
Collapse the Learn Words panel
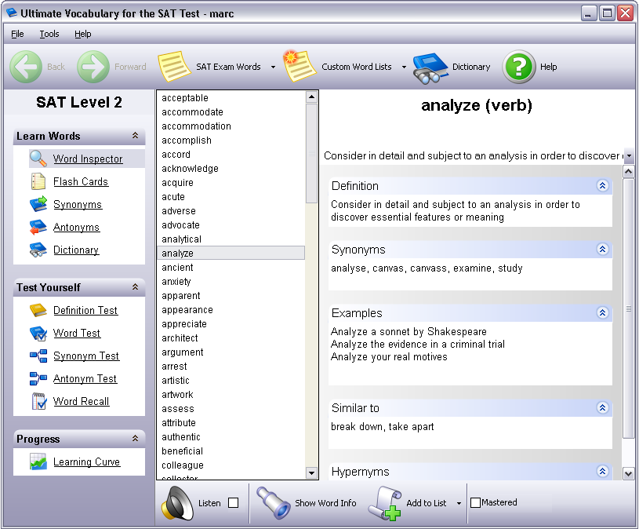136,136
